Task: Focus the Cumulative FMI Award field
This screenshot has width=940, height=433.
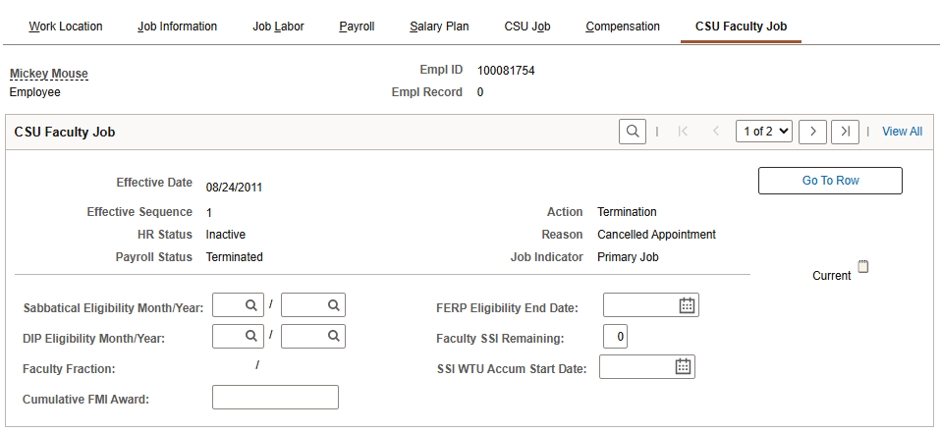Action: coord(275,398)
